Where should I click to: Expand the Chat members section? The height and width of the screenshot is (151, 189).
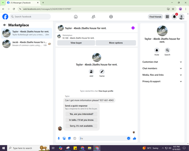click(x=162, y=68)
